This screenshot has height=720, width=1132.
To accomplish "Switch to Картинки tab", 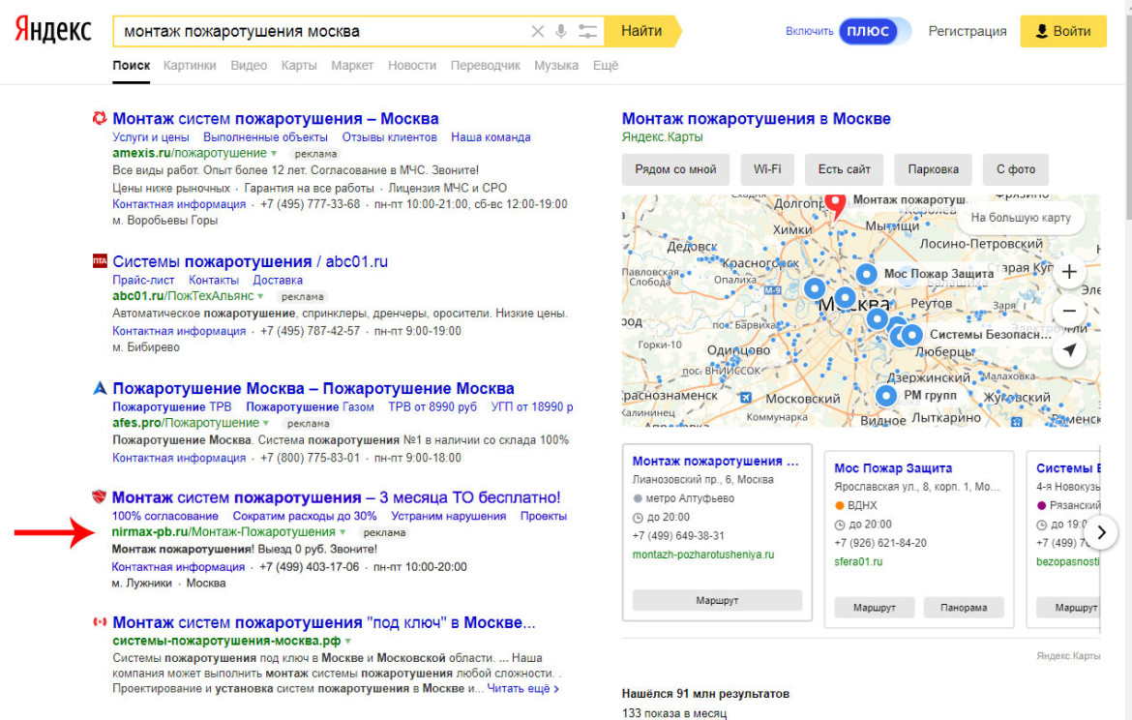I will click(189, 65).
